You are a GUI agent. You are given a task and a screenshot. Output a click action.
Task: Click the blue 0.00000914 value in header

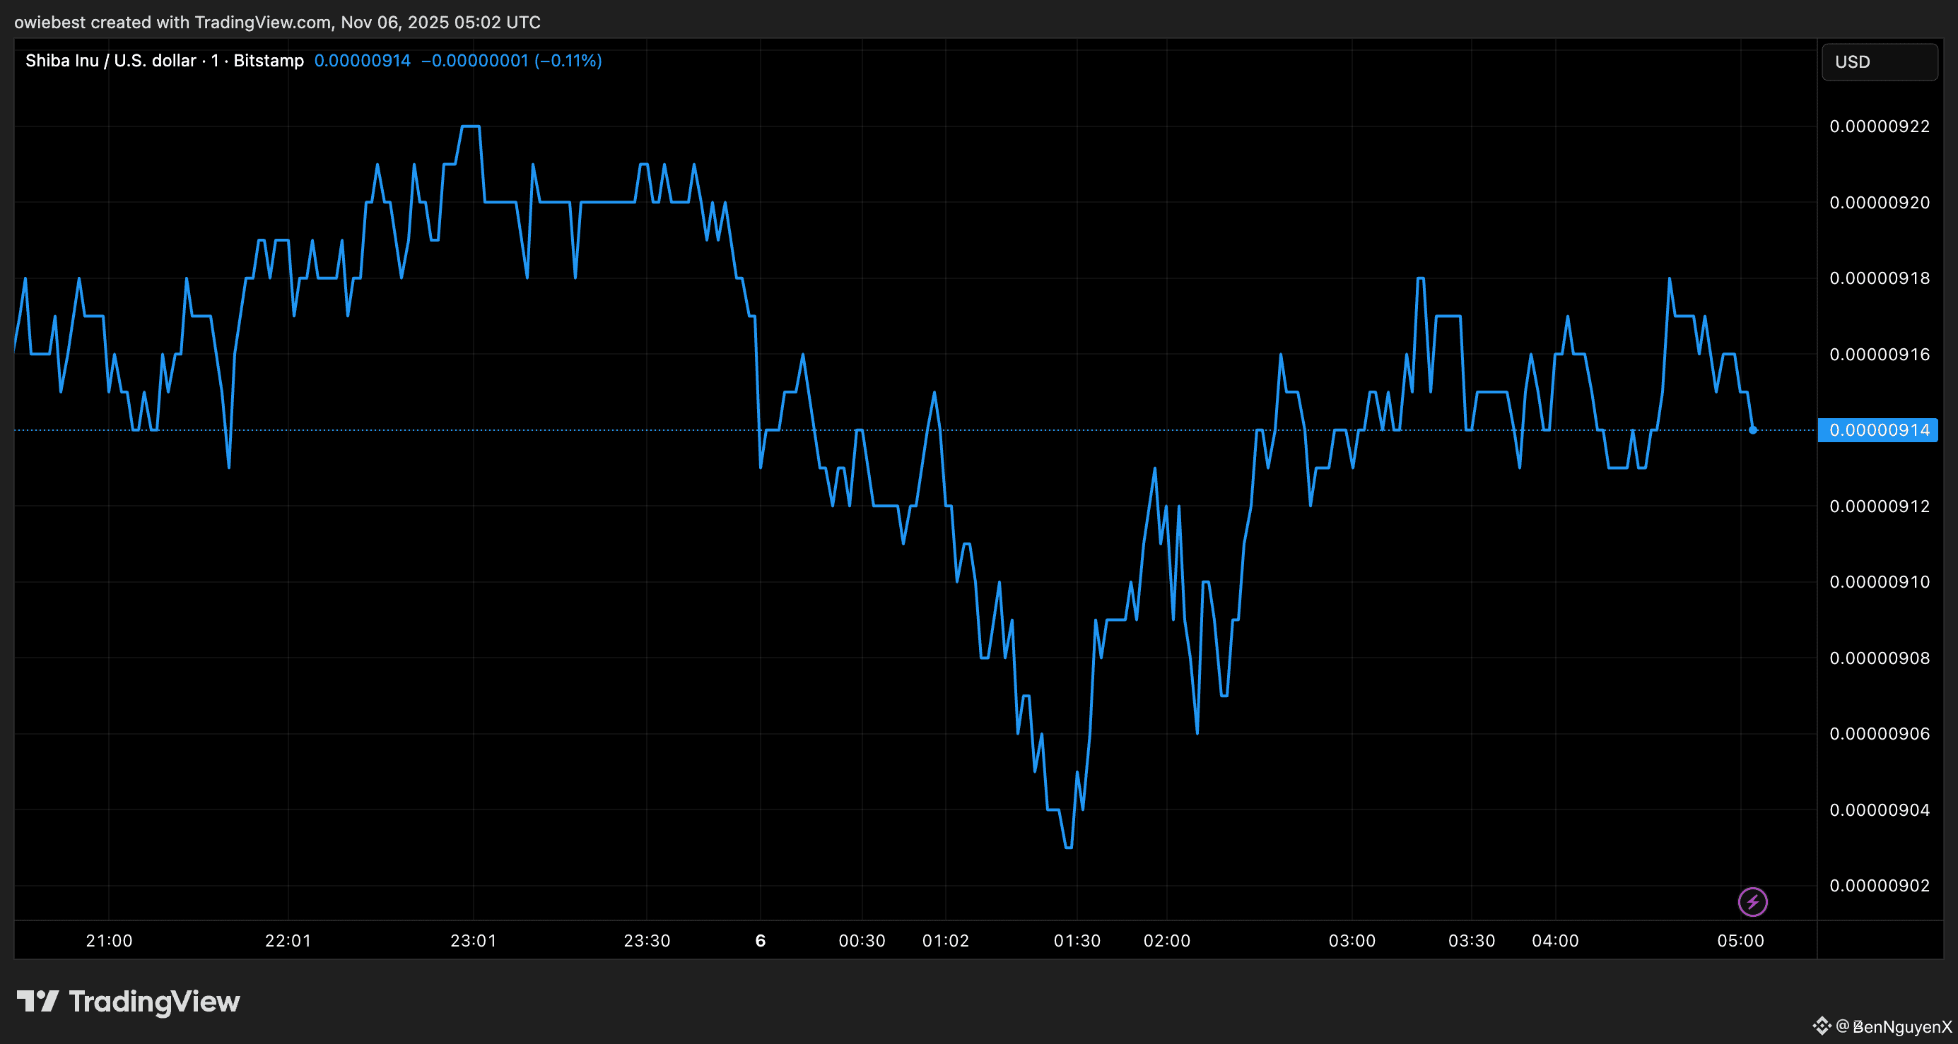click(362, 61)
